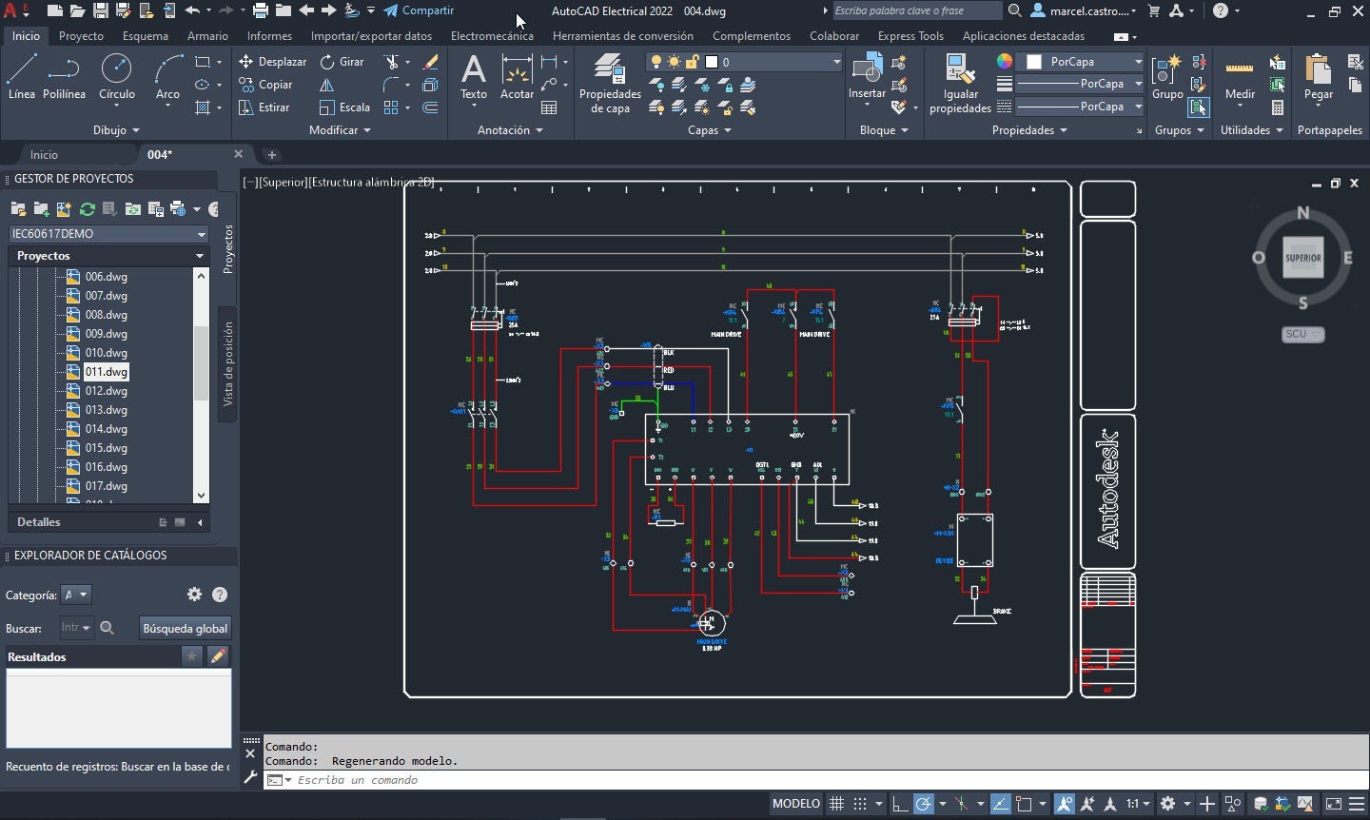Click the Grupo tool
This screenshot has width=1370, height=820.
pos(1167,76)
